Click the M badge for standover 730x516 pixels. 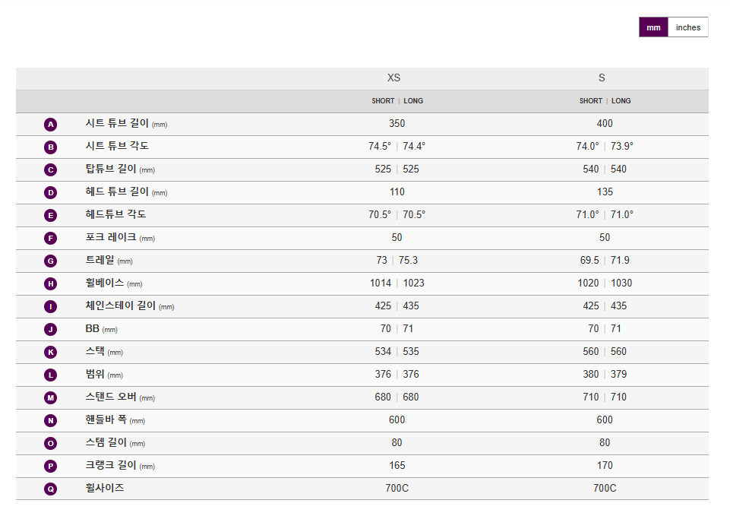point(51,398)
